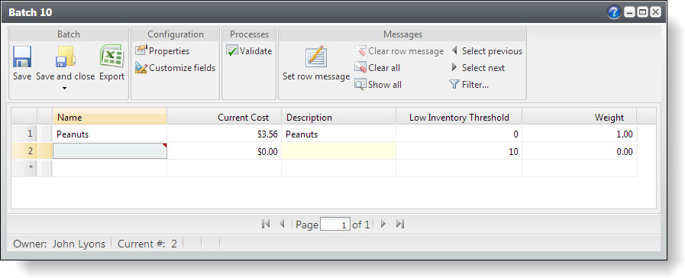
Task: Open batch Properties
Action: click(x=163, y=50)
